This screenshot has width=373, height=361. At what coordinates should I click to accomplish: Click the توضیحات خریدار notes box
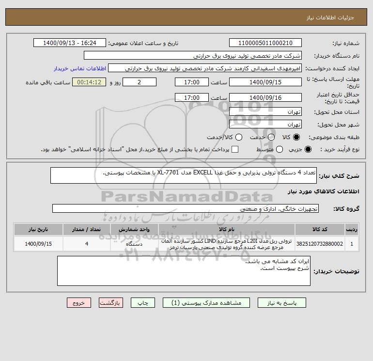pyautogui.click(x=184, y=271)
